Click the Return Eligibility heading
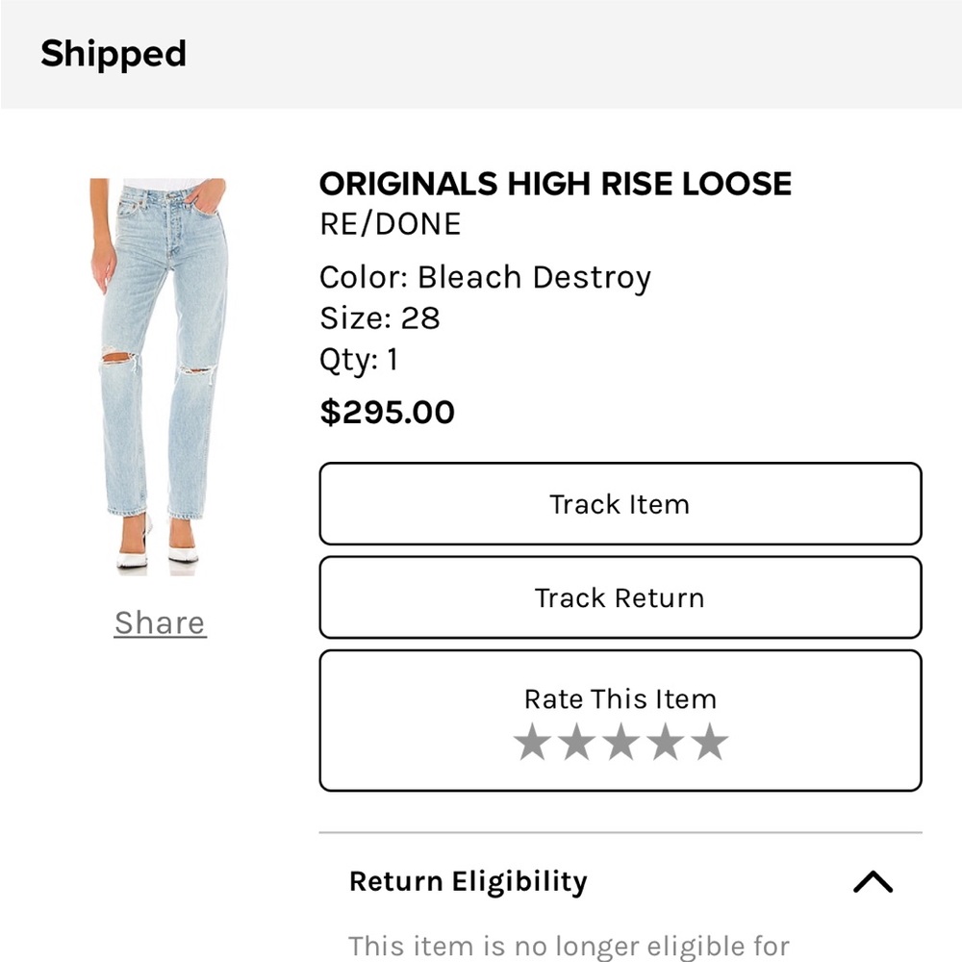This screenshot has width=962, height=962. [x=468, y=881]
